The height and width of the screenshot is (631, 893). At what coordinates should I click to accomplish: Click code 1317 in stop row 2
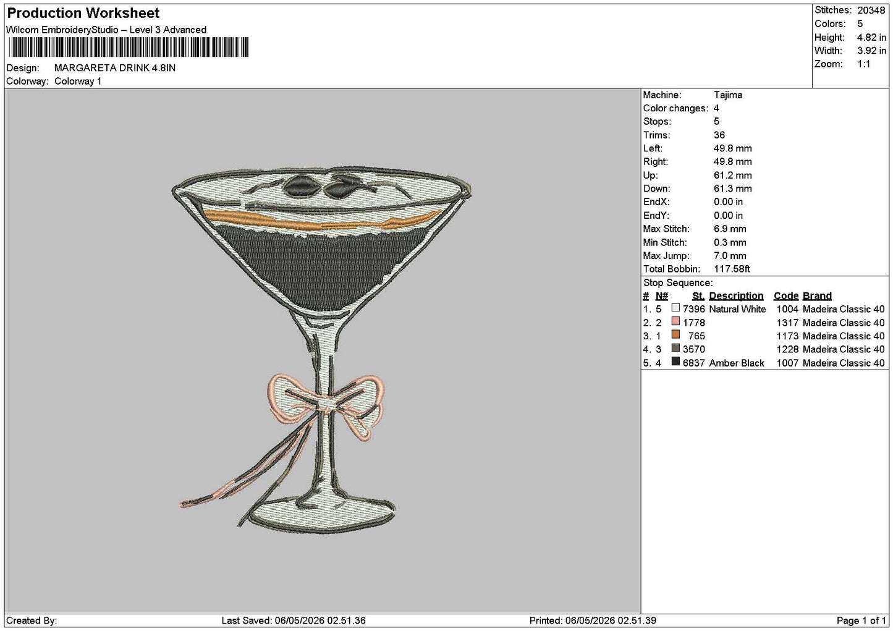787,323
